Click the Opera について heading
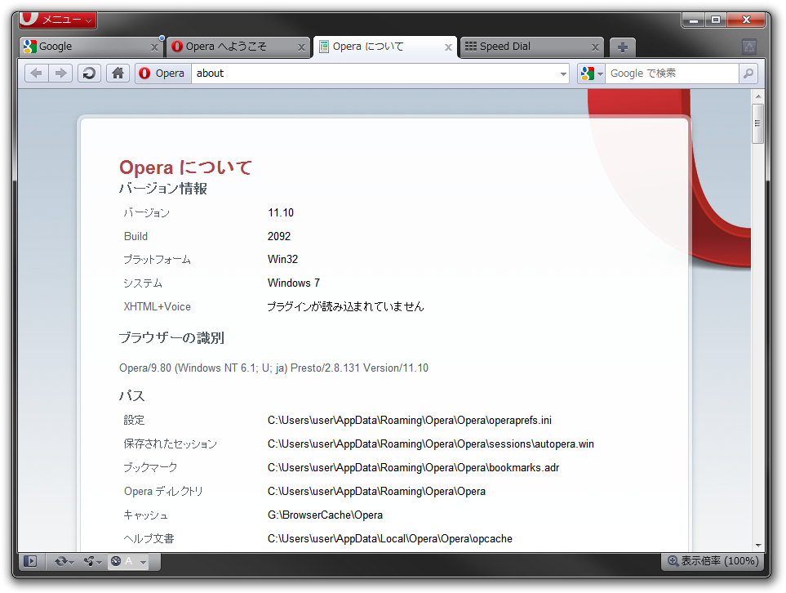Screen dimensions: 786x593 pyautogui.click(x=185, y=167)
